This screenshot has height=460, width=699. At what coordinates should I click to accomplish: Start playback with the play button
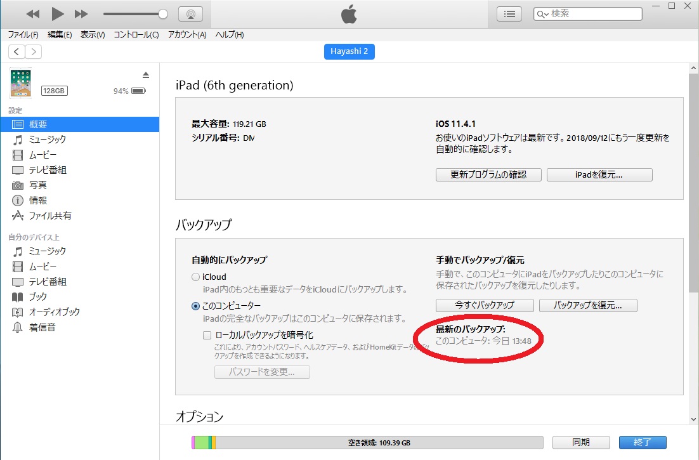tap(58, 14)
